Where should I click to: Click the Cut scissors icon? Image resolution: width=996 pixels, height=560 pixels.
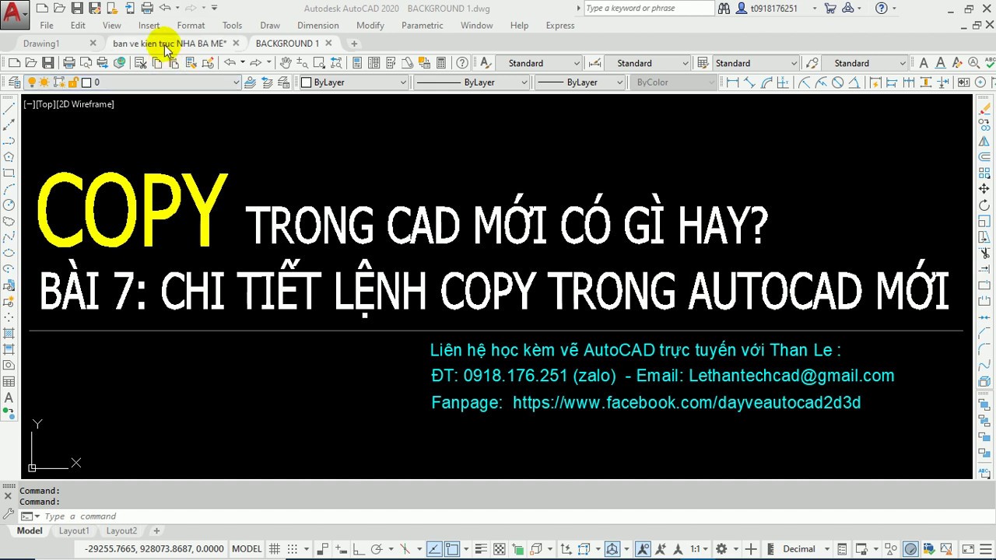[x=141, y=63]
